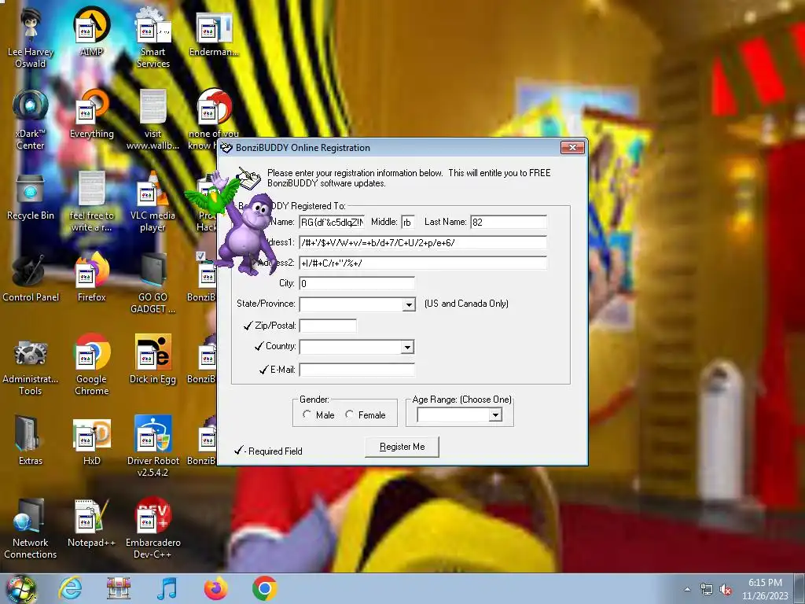The image size is (805, 604).
Task: Click the first Name input field
Action: point(333,222)
